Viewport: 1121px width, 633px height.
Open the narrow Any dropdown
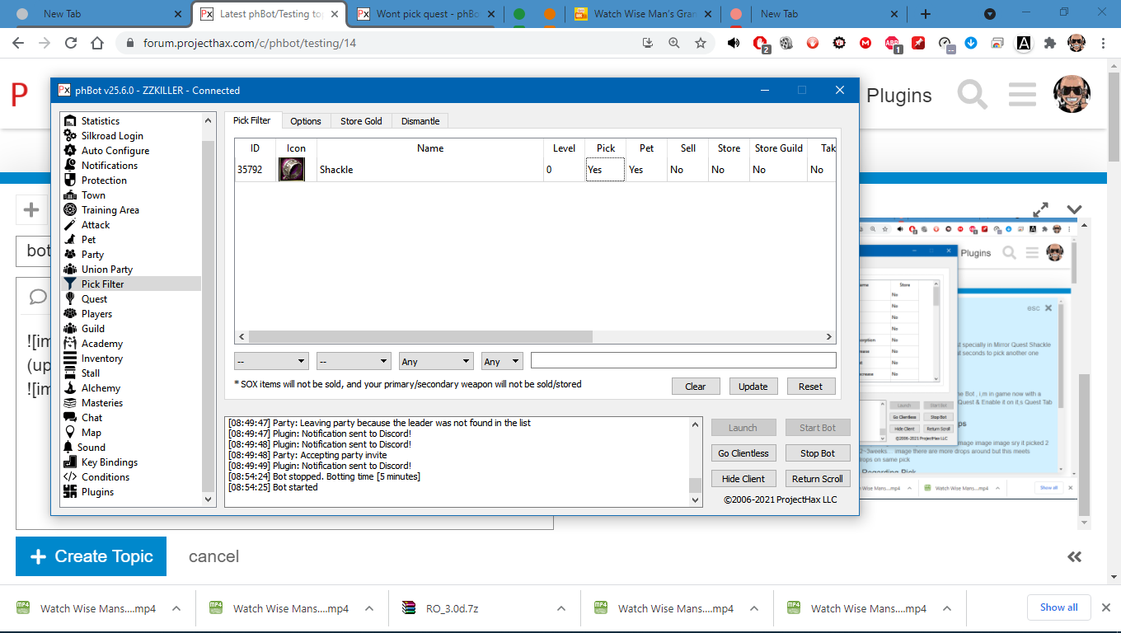click(502, 361)
